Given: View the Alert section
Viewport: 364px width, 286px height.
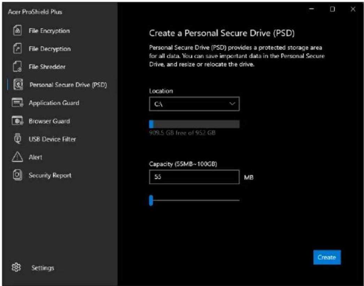Looking at the screenshot, I should [36, 157].
